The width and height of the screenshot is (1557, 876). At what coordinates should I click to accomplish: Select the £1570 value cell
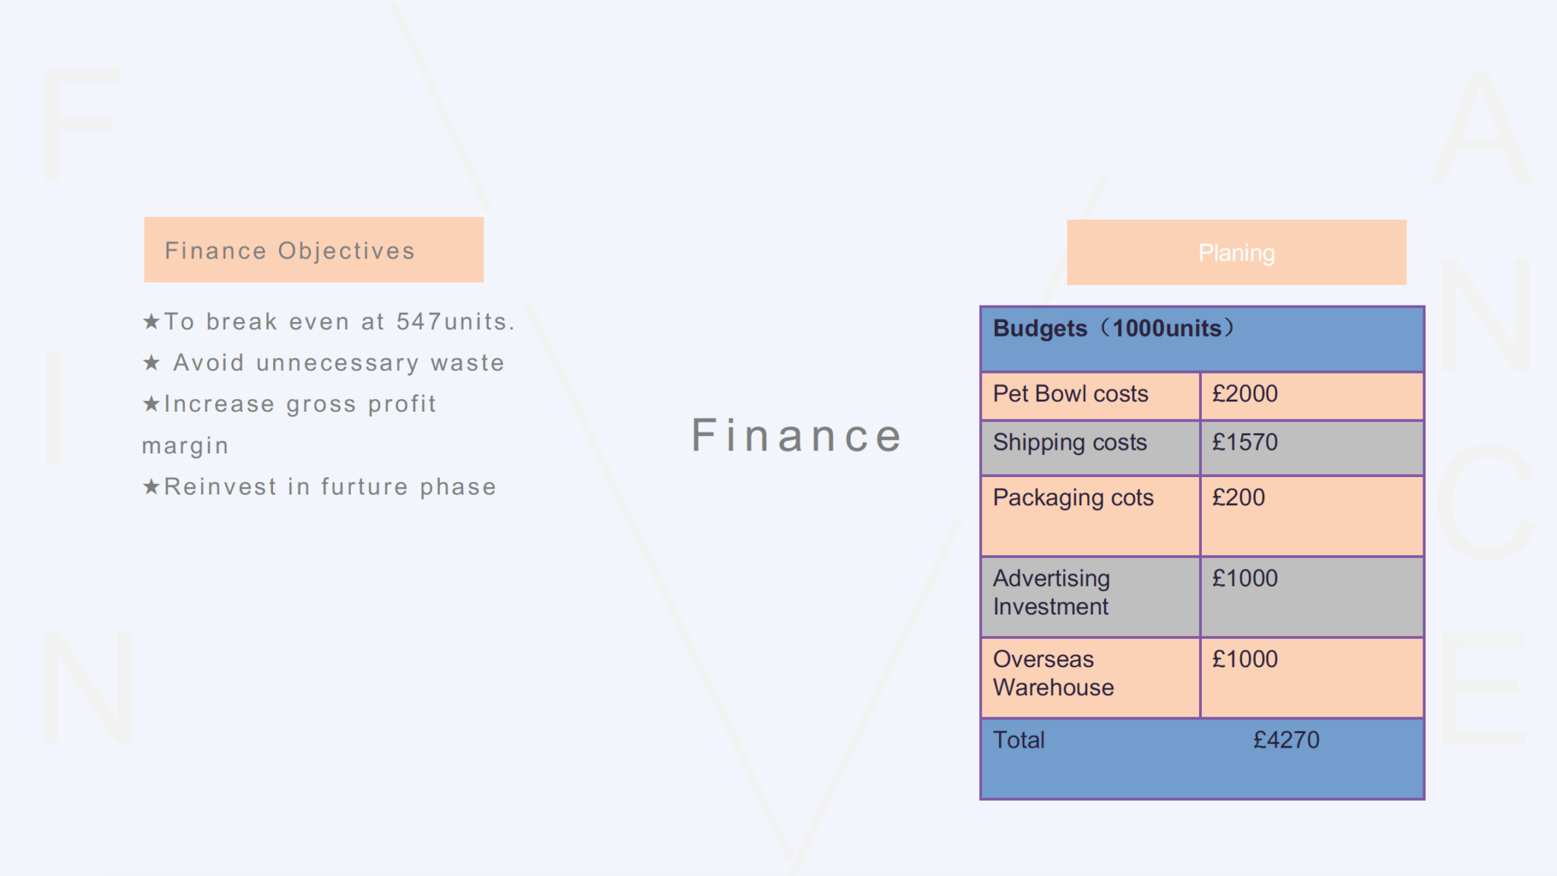coord(1312,448)
